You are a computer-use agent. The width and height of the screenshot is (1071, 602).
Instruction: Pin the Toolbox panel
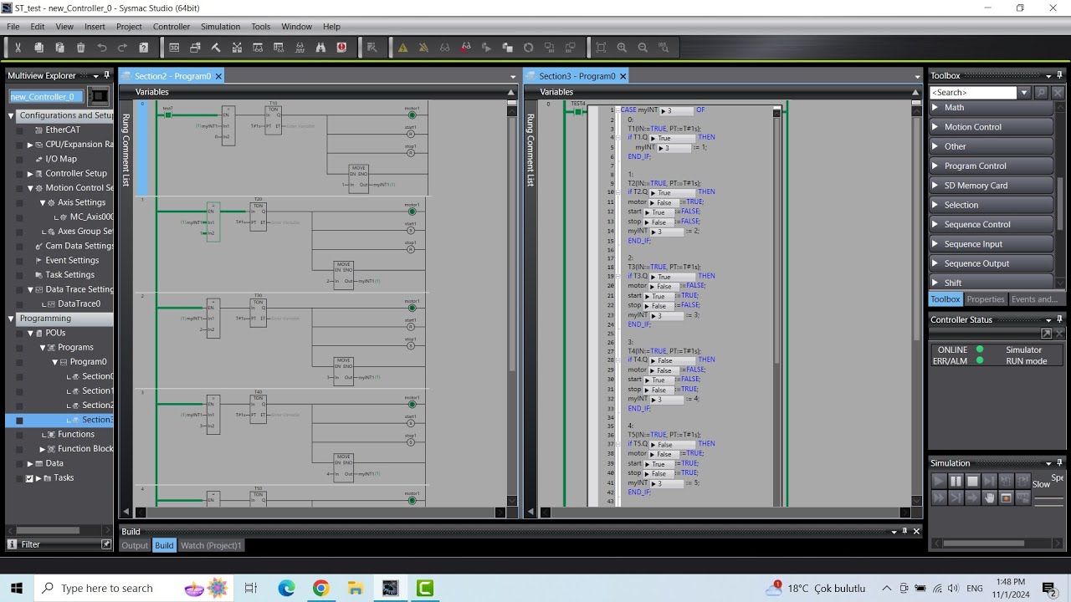[1058, 75]
